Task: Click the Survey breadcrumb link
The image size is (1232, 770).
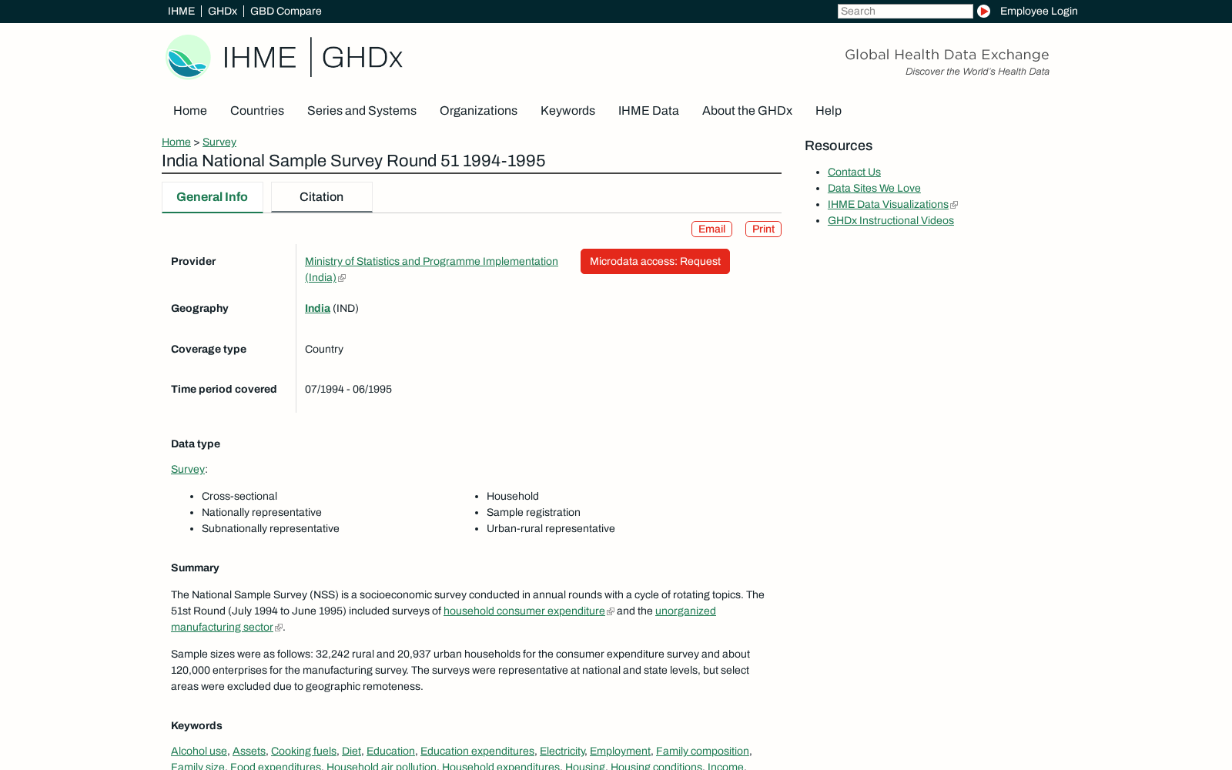Action: tap(219, 142)
